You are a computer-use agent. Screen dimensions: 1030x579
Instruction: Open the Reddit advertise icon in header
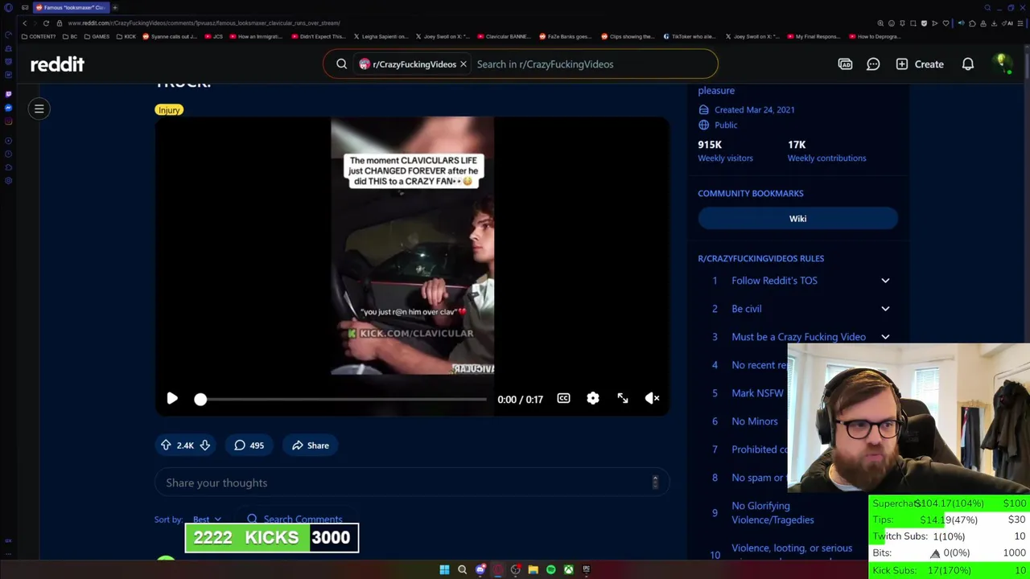(845, 64)
